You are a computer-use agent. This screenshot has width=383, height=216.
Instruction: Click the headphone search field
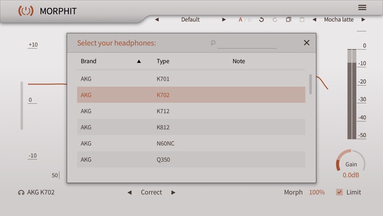coord(247,44)
